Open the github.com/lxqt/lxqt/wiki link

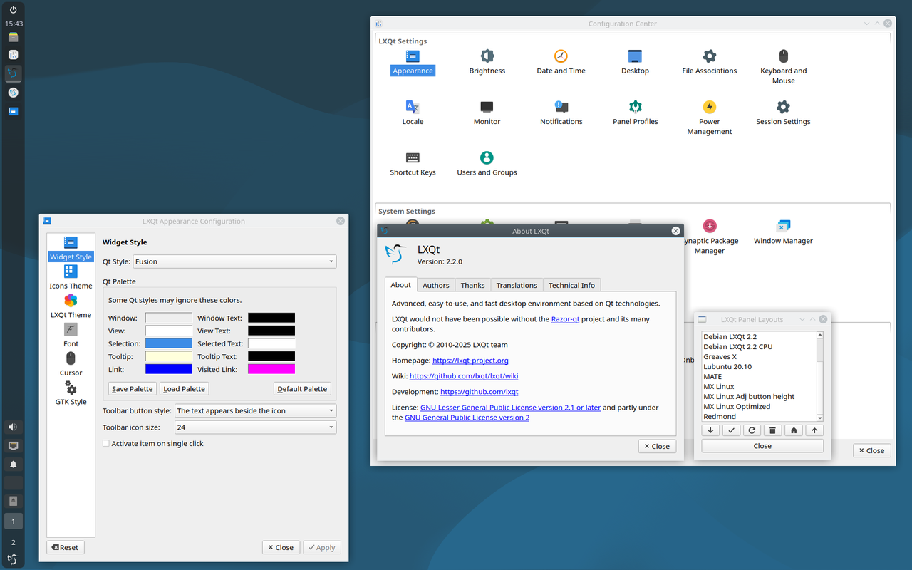pos(464,376)
